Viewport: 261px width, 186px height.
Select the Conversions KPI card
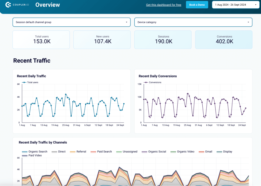(224, 40)
